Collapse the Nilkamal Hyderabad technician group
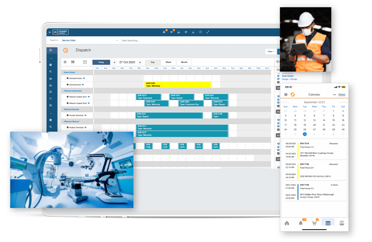The width and height of the screenshot is (372, 242). [63, 91]
